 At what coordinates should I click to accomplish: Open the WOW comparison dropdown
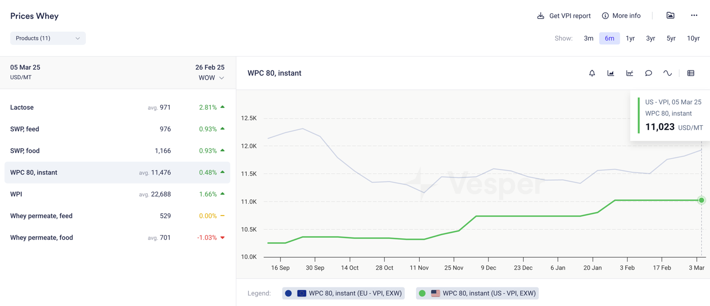coord(211,78)
